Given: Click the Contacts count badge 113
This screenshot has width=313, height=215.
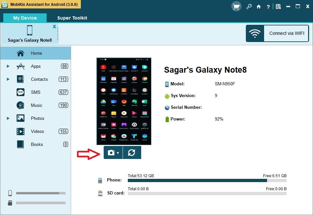Looking at the screenshot, I should pos(63,79).
